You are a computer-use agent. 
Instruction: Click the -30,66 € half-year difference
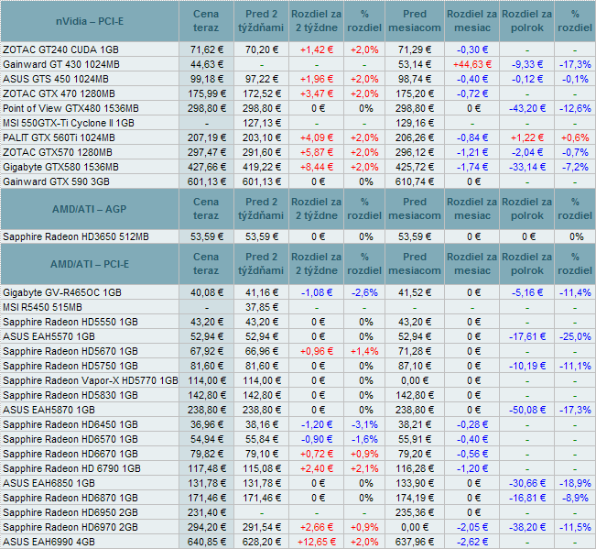point(527,483)
